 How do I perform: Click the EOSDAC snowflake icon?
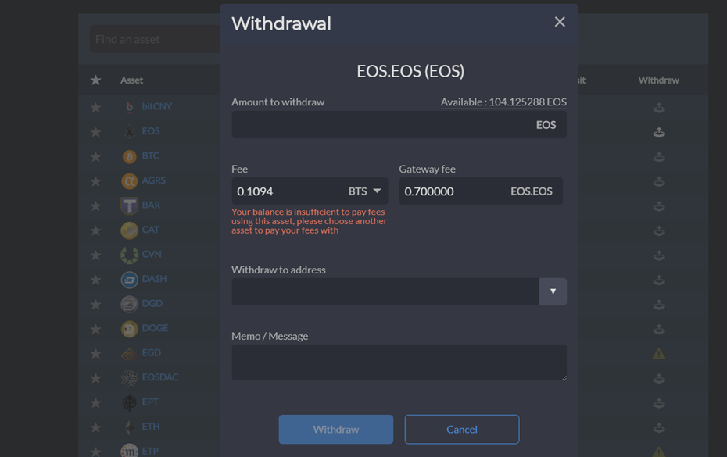point(129,378)
